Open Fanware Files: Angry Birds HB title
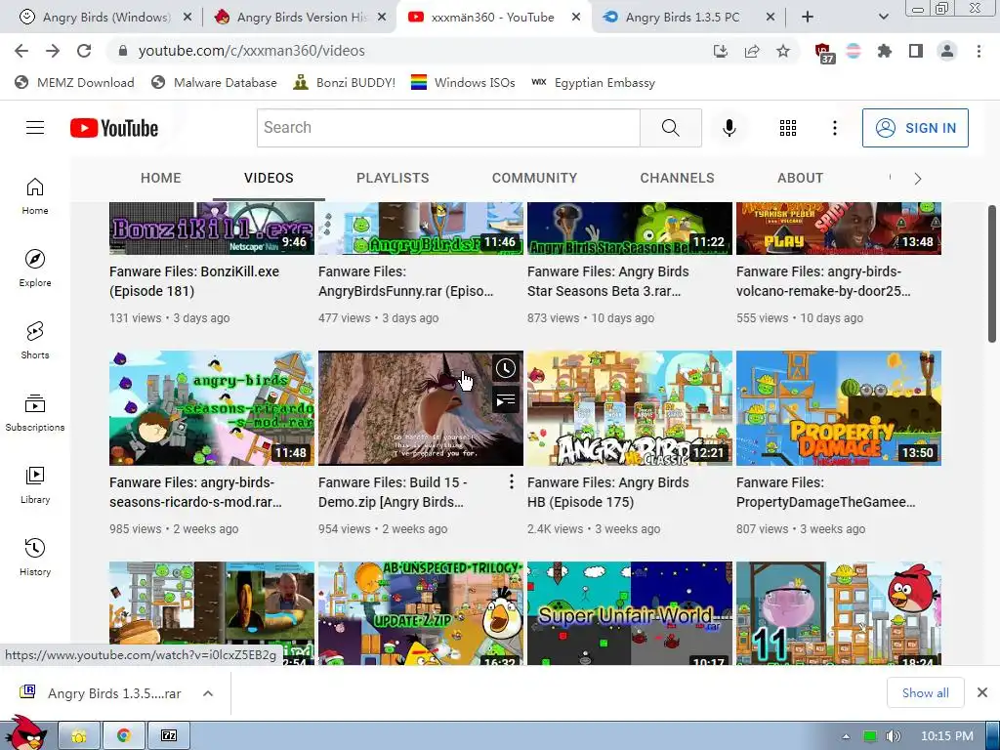This screenshot has width=1000, height=750. pyautogui.click(x=607, y=492)
